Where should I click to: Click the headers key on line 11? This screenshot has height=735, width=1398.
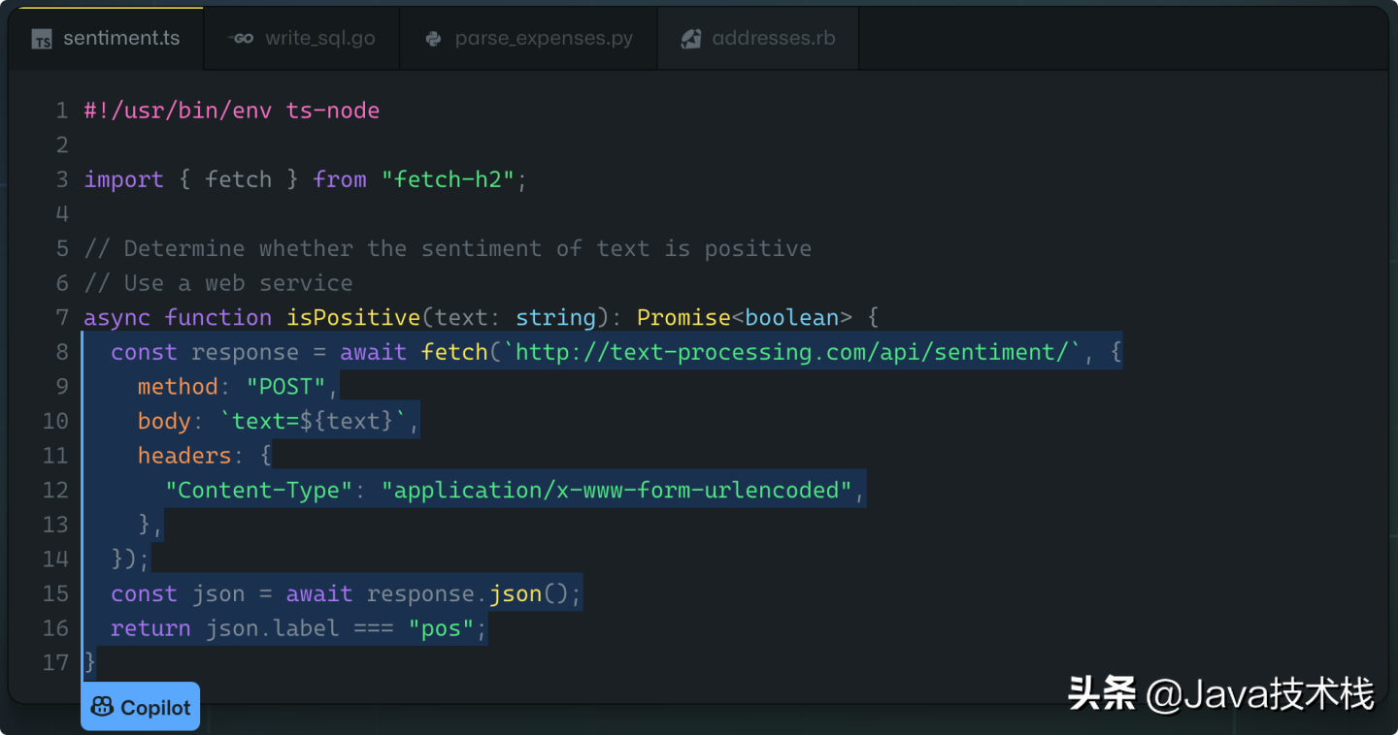pyautogui.click(x=184, y=456)
